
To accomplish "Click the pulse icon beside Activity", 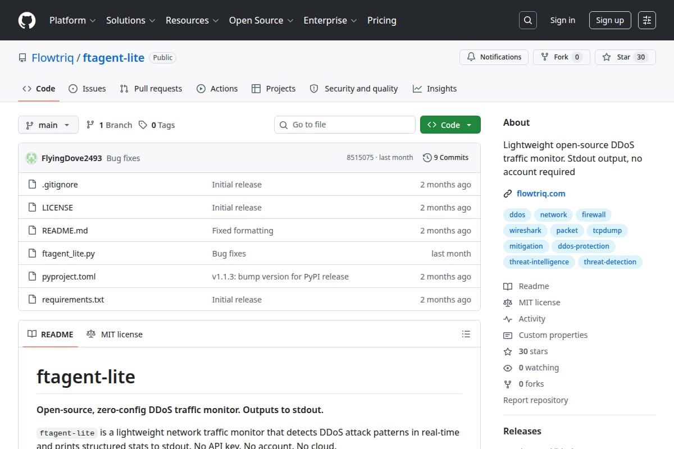I will click(x=508, y=319).
